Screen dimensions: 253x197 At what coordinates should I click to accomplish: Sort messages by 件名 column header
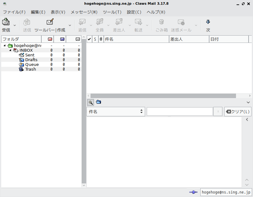pyautogui.click(x=136, y=39)
